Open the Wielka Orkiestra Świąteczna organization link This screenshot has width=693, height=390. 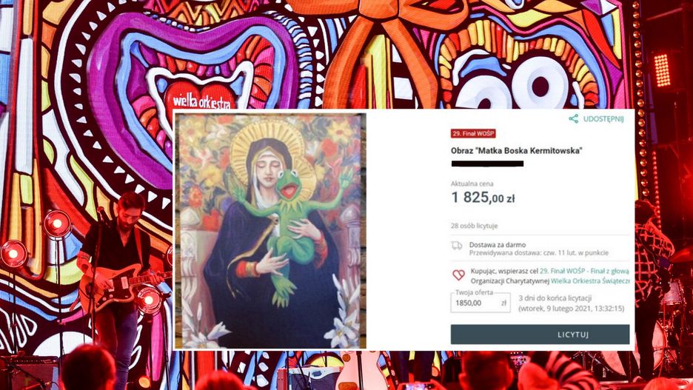(x=589, y=281)
